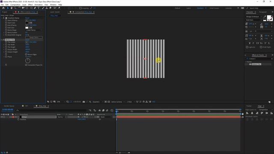Screen dimensions: 274x154
Task: Align layers to horizontal center
Action: 252,113
